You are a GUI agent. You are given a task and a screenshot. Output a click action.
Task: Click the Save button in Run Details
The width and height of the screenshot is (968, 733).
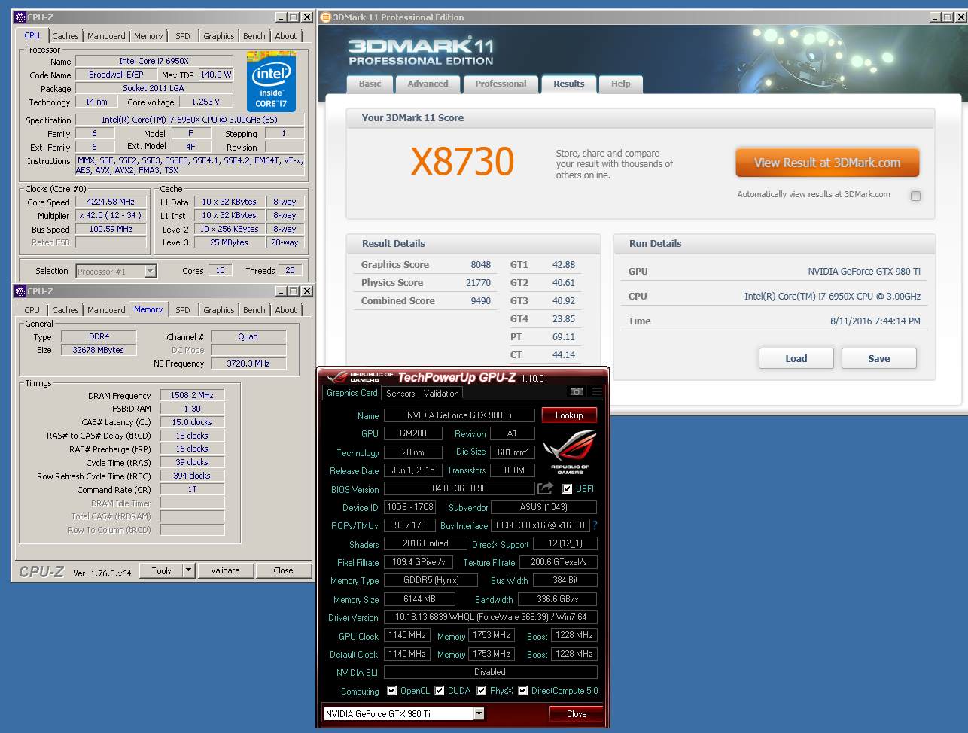[x=879, y=358]
